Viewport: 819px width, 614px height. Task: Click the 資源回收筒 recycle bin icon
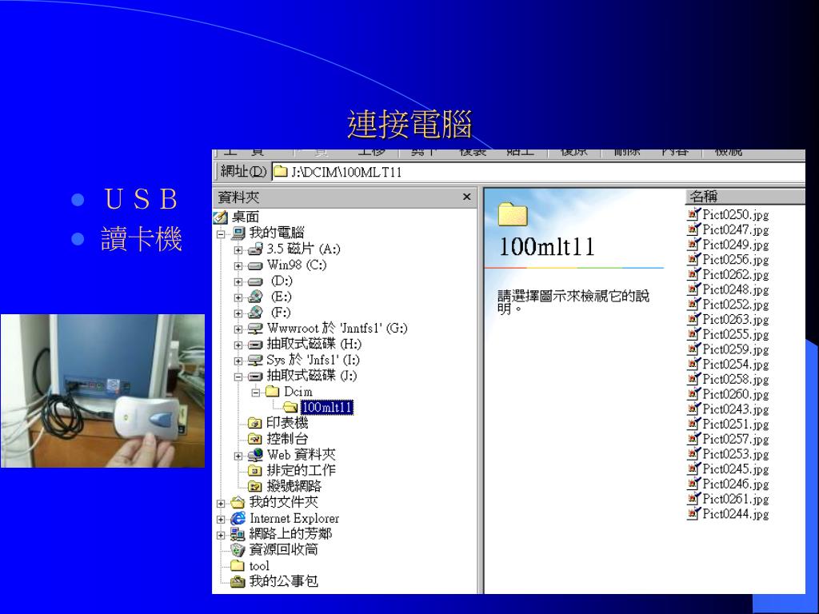[x=238, y=550]
